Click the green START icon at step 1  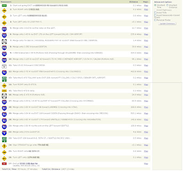tap(4, 5)
